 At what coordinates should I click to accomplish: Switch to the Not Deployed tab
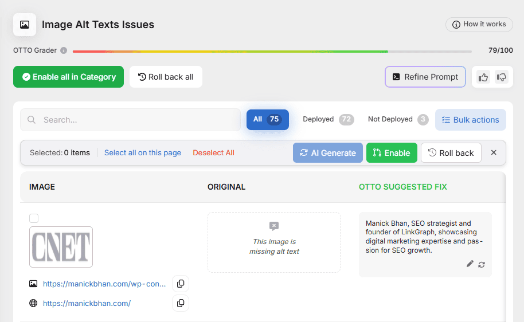coord(398,119)
